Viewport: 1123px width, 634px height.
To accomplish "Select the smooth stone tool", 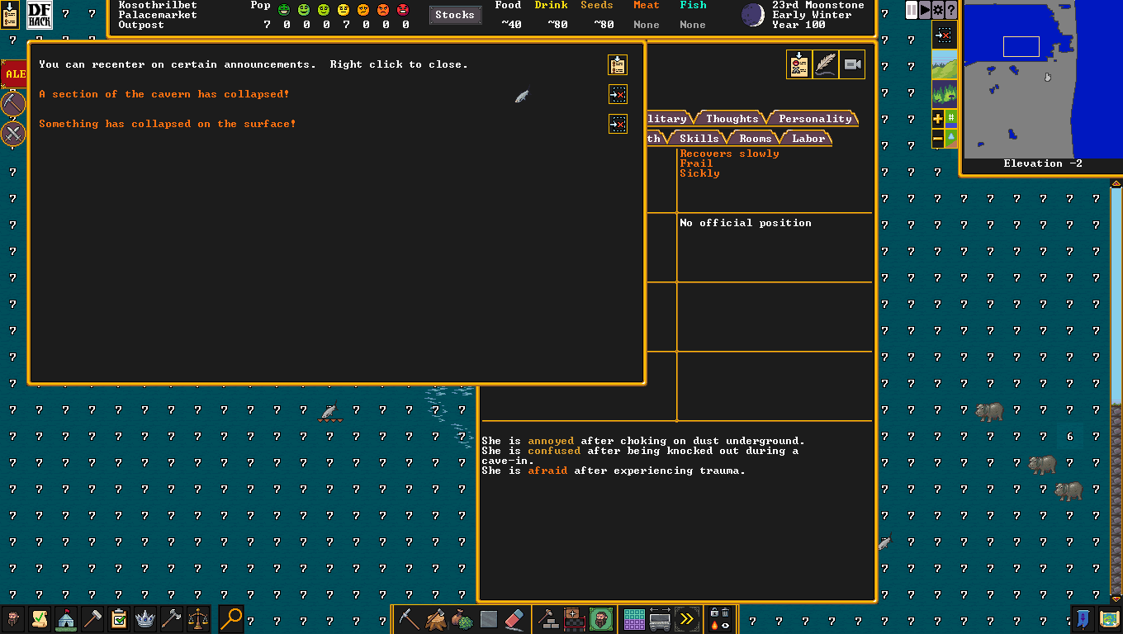I will [488, 618].
